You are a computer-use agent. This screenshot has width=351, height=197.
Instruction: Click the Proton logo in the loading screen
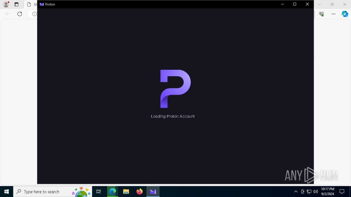tap(175, 89)
